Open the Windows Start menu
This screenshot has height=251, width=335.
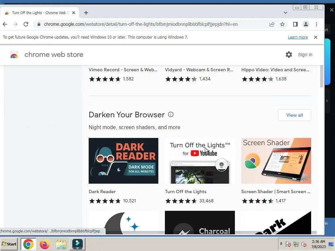(x=9, y=244)
